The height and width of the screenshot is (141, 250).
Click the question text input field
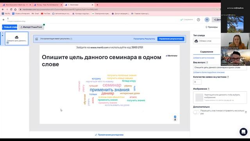pyautogui.click(x=220, y=67)
